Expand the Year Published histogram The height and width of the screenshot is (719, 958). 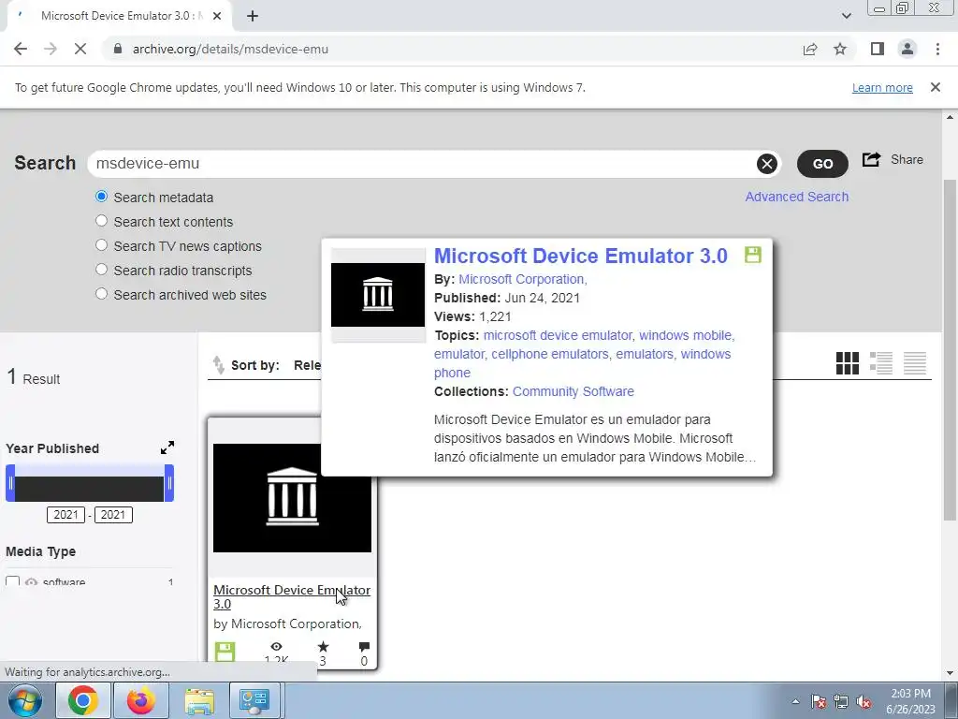(x=167, y=448)
